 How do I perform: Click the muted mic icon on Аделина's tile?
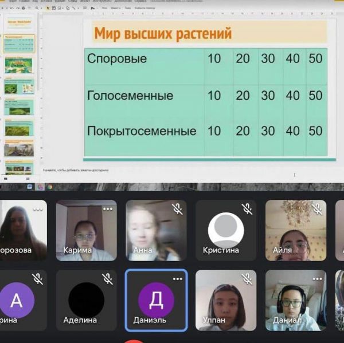[107, 279]
